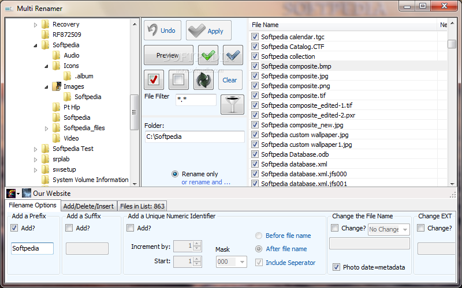Click the file list vertical scrollbar thumb
The width and height of the screenshot is (462, 288).
[x=452, y=44]
